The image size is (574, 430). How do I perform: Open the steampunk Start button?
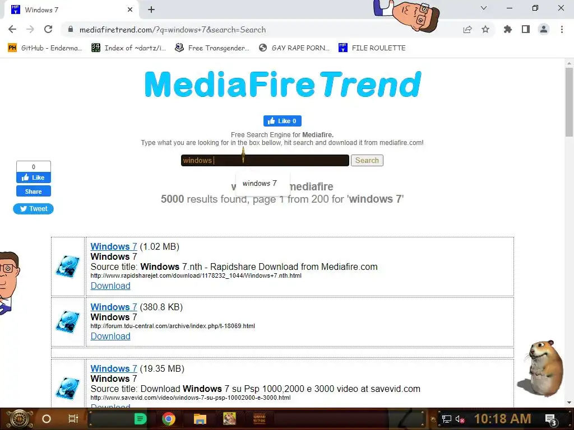tap(19, 419)
